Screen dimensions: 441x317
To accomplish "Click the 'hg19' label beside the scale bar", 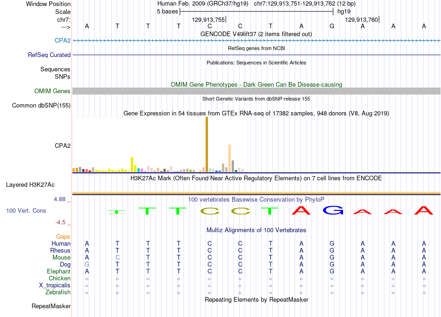I will (344, 12).
